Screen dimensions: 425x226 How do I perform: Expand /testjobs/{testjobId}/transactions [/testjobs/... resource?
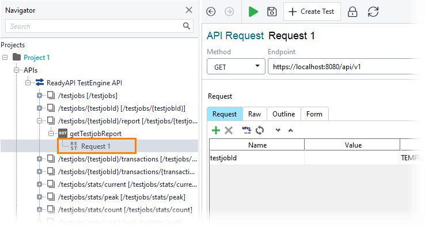coord(40,159)
